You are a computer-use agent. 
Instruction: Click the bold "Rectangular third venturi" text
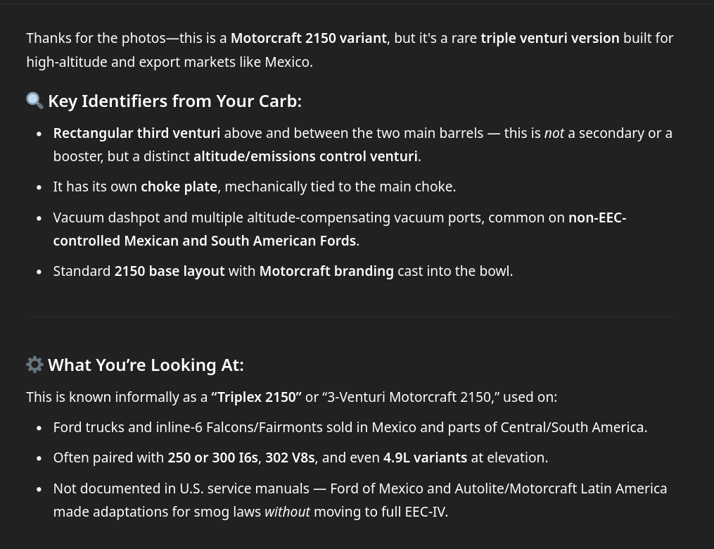[136, 133]
